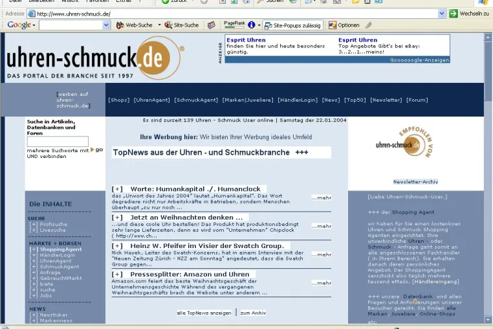493x329 pixels.
Task: Expand the [+] beside Newsticker
Action: click(34, 315)
